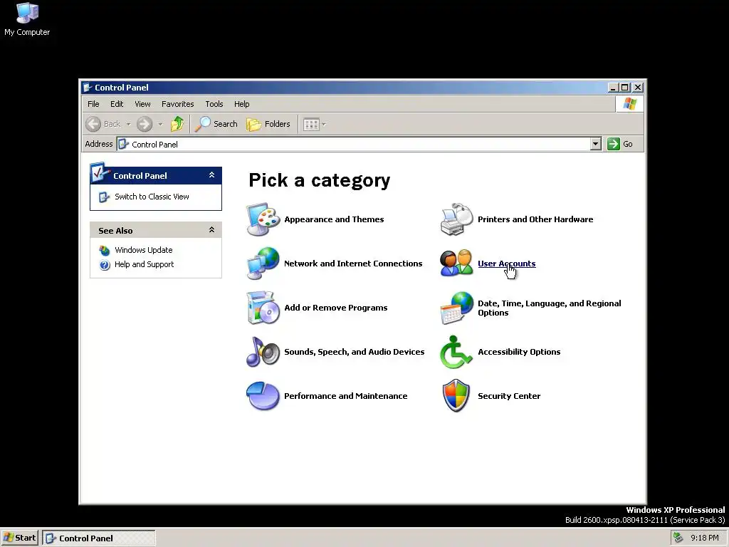Click Add or Remove Programs text
This screenshot has width=729, height=547.
pyautogui.click(x=336, y=308)
